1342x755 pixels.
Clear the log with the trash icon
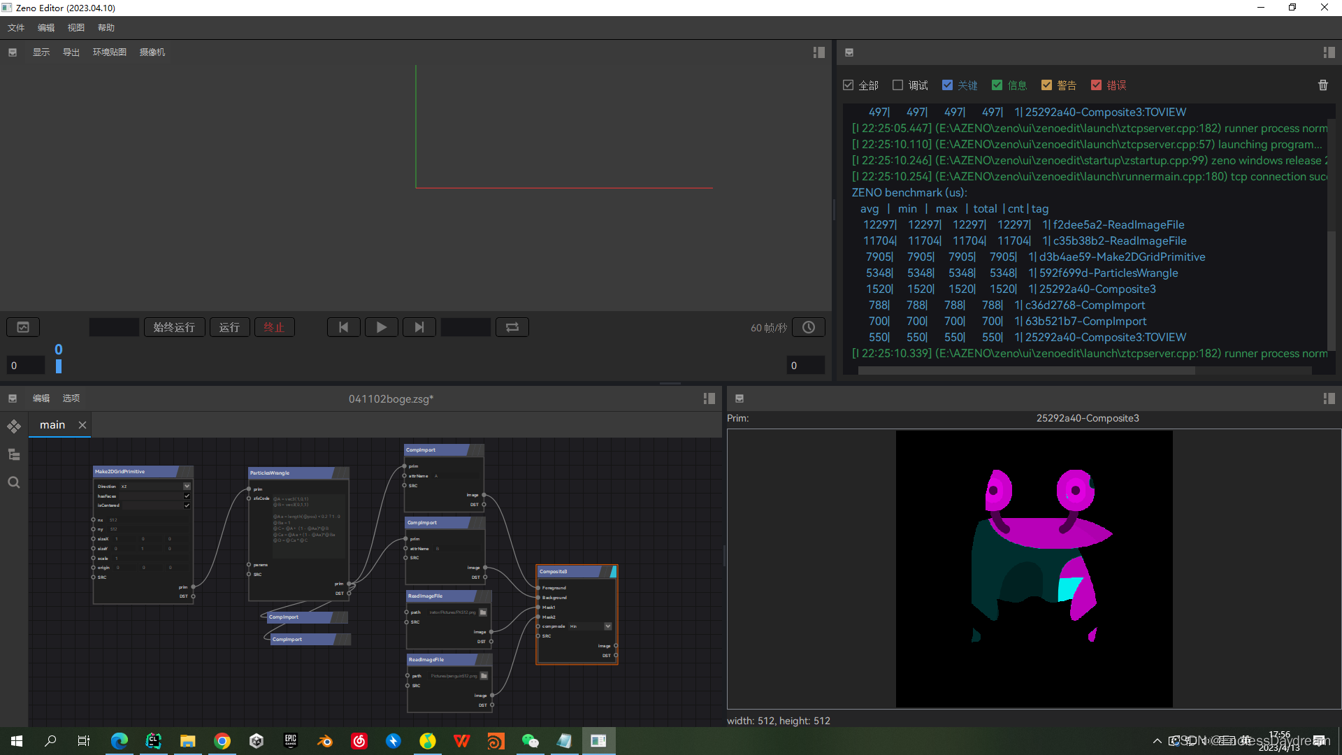pos(1322,85)
